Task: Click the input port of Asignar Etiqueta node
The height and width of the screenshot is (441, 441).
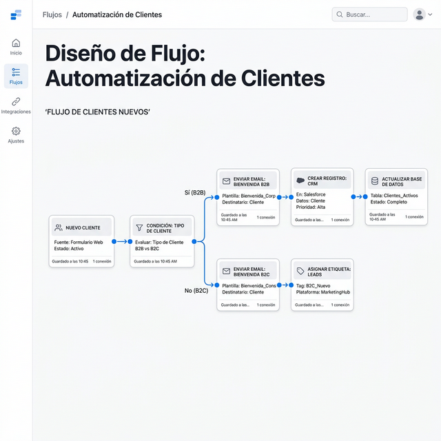Action: pos(291,285)
